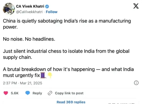Open CA Vivek Khatri's profile picture
Viewport: 142px width, 104px height.
9,9
